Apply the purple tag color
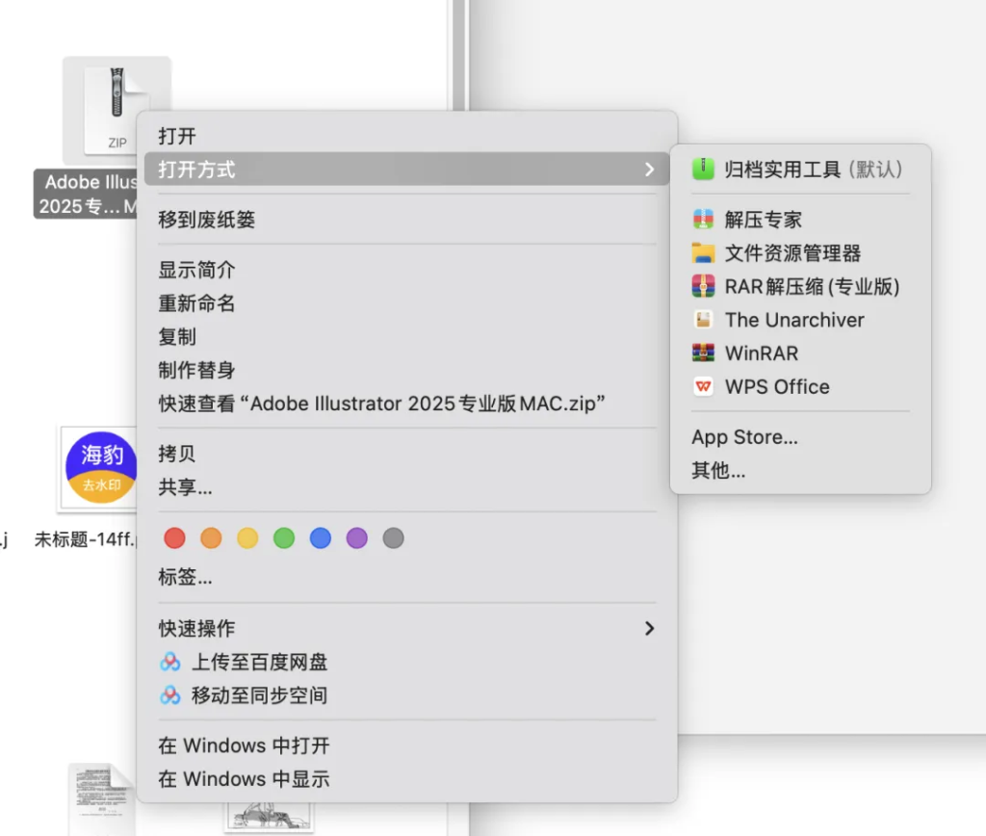Screen dimensions: 986x836 (x=357, y=537)
